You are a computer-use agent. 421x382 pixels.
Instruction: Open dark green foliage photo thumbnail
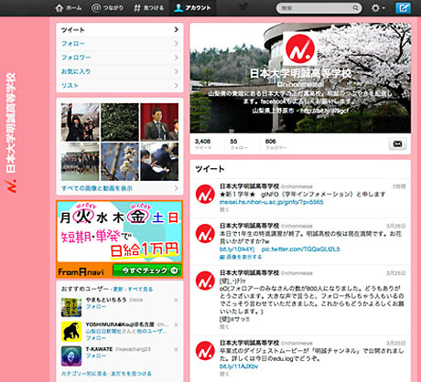tap(120, 122)
